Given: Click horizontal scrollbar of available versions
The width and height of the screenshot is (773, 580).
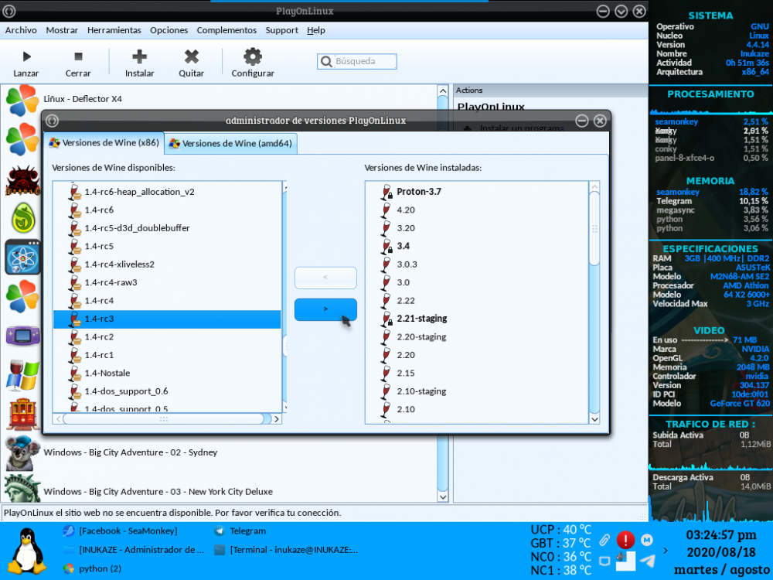Looking at the screenshot, I should [x=164, y=418].
